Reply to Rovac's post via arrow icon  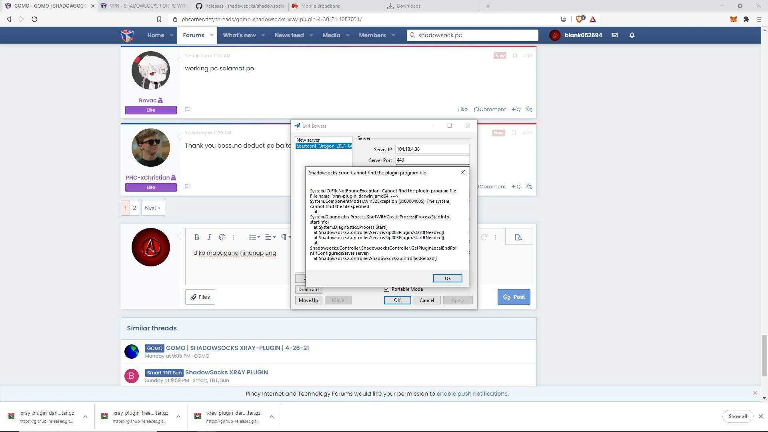pyautogui.click(x=529, y=109)
